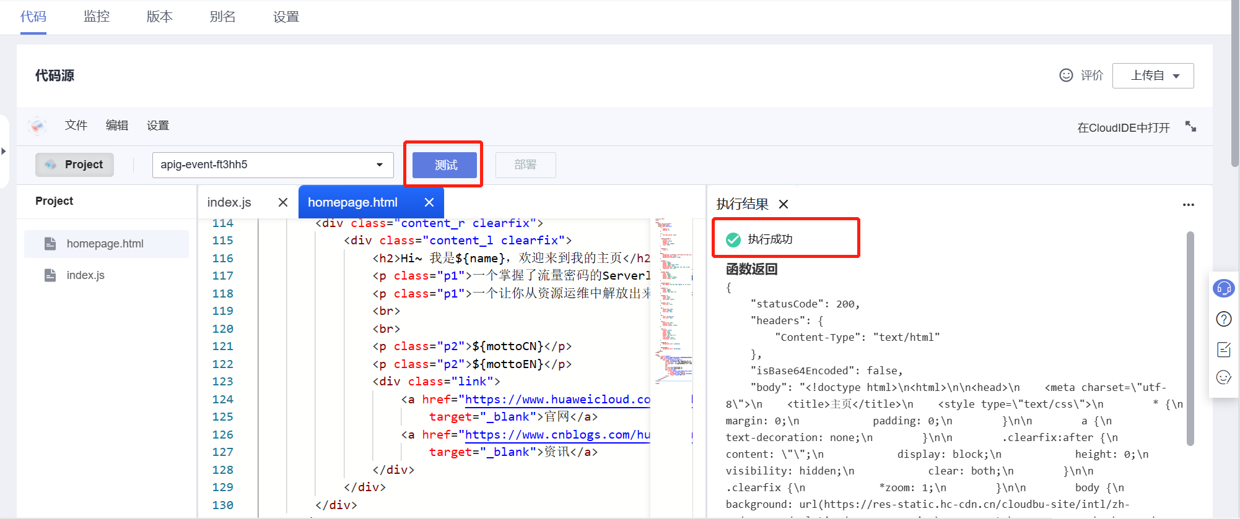1240x519 pixels.
Task: Click the help question mark icon
Action: [x=1223, y=319]
